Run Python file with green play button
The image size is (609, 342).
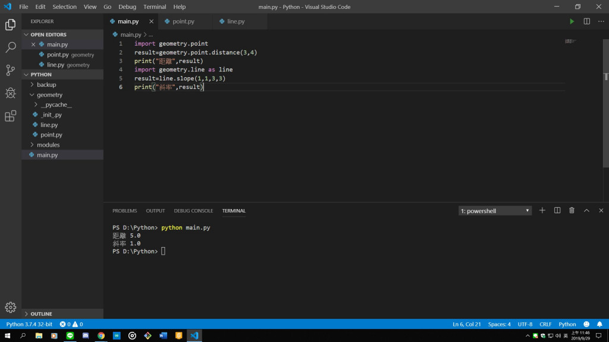click(572, 21)
